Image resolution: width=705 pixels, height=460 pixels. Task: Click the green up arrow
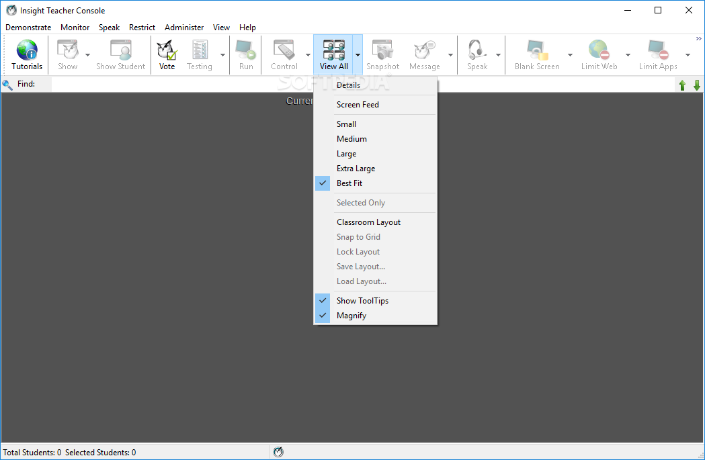[683, 85]
